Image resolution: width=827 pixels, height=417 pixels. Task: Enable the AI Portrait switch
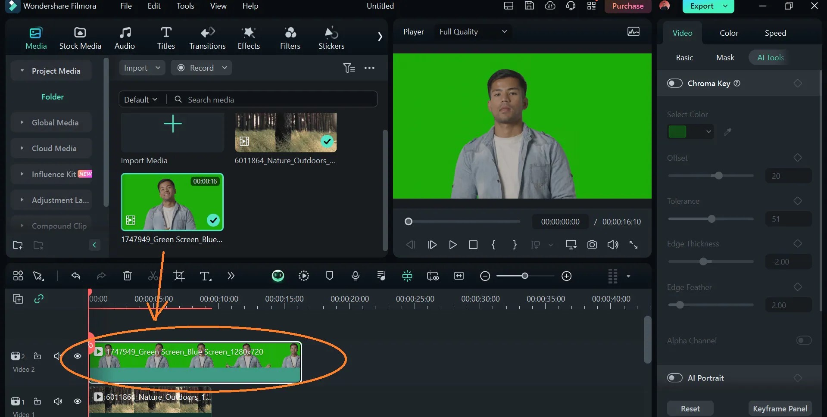(675, 378)
